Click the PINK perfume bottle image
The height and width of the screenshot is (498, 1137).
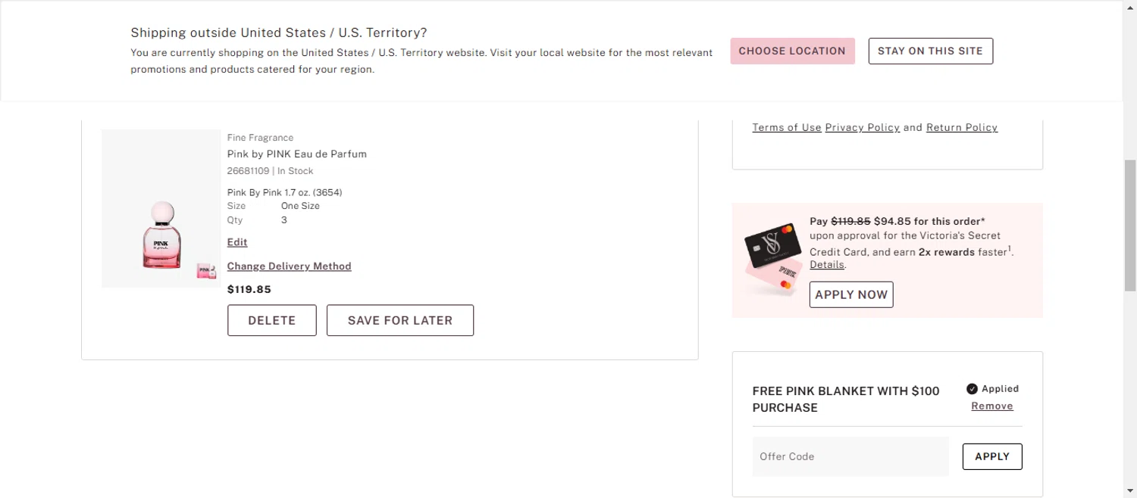[161, 235]
